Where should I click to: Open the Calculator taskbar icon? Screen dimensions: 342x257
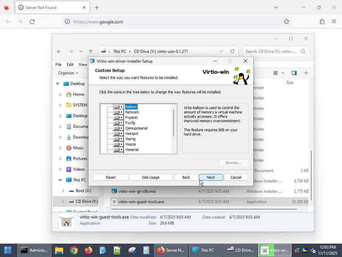coord(146,250)
